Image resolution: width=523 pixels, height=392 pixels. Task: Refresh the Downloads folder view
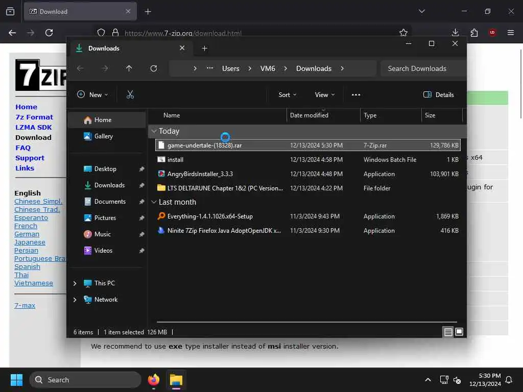[x=154, y=68]
